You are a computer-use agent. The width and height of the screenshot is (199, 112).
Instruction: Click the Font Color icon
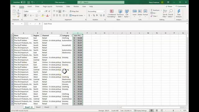(47, 15)
